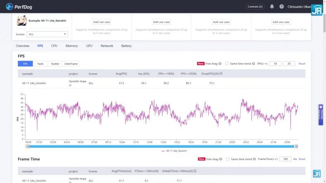Image resolution: width=326 pixels, height=183 pixels.
Task: Click the Delta(FTime) column info icon
Action: click(195, 171)
